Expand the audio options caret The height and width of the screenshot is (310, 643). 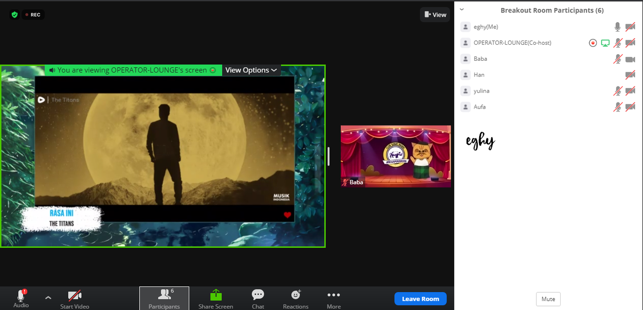pos(48,297)
